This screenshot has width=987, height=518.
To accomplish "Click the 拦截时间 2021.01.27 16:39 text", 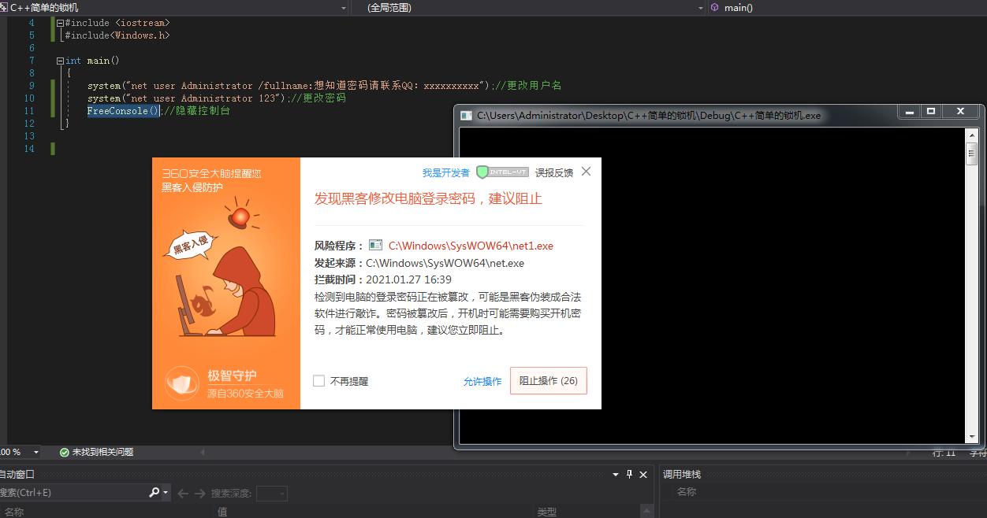I will coord(383,279).
